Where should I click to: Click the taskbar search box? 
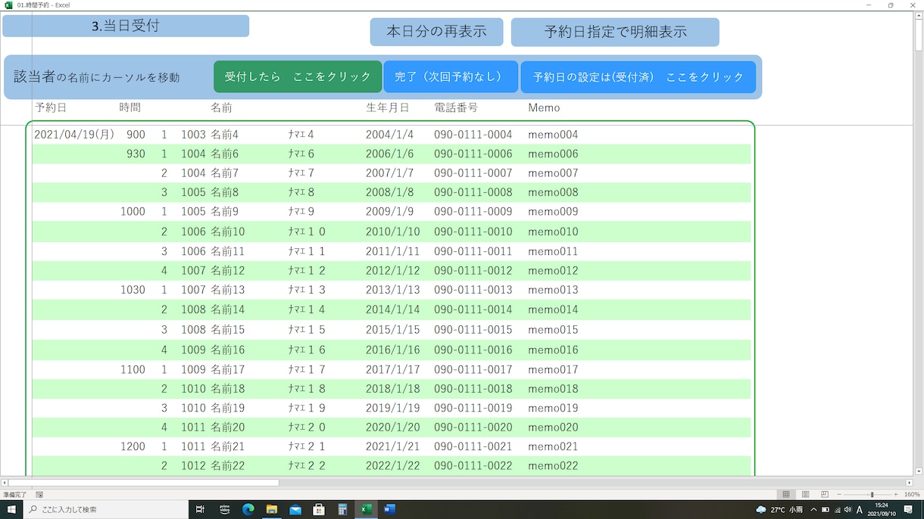tap(106, 509)
